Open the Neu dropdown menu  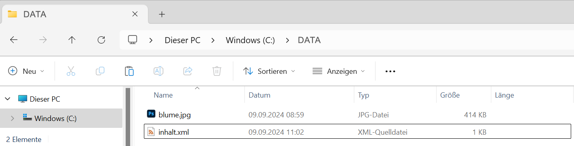pyautogui.click(x=26, y=71)
